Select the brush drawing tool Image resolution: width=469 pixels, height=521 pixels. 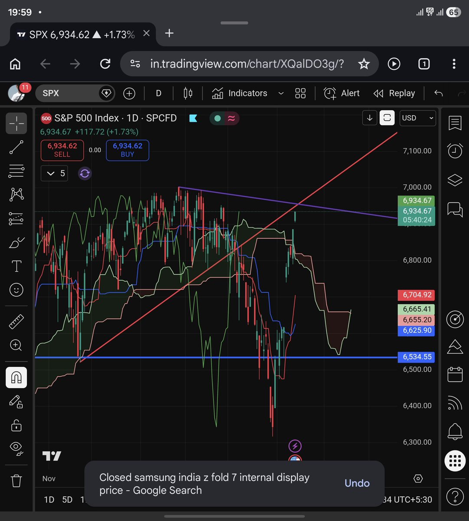click(16, 242)
